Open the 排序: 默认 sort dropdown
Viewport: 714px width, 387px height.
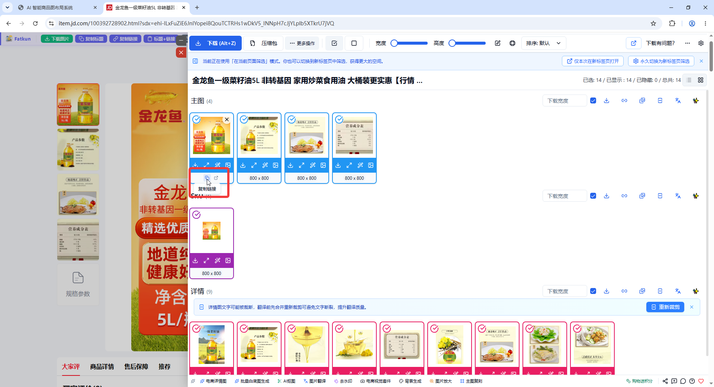pyautogui.click(x=544, y=43)
